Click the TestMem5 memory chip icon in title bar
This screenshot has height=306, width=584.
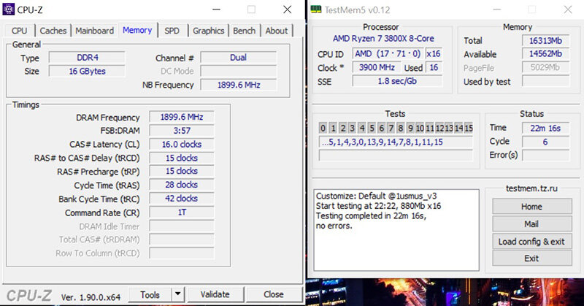[x=316, y=9]
